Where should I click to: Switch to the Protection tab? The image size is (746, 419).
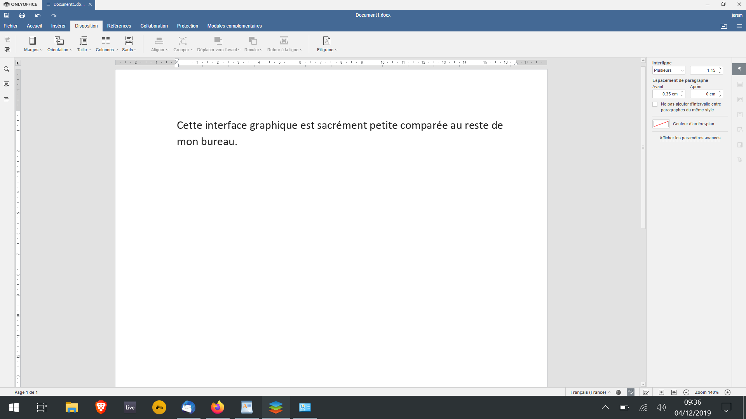click(x=188, y=26)
